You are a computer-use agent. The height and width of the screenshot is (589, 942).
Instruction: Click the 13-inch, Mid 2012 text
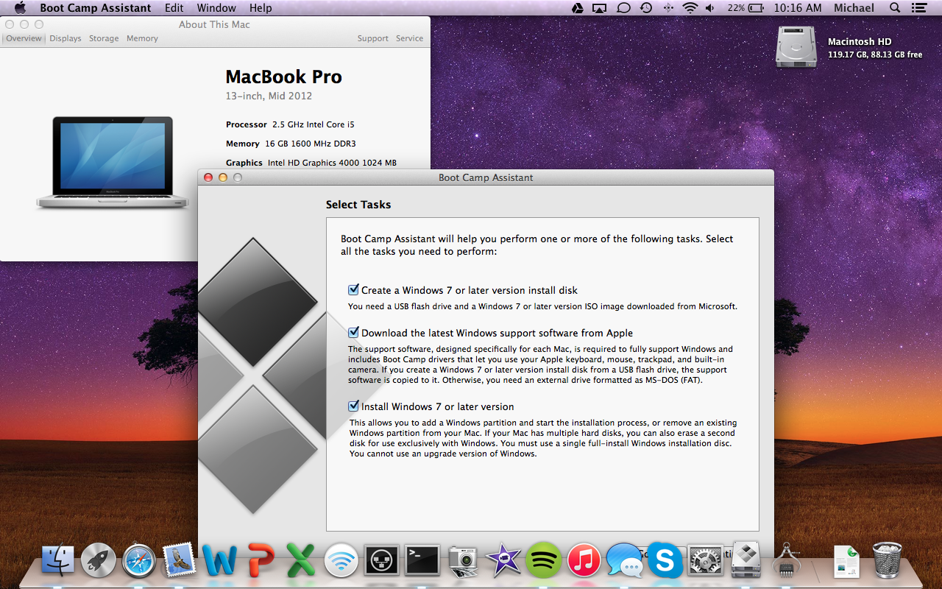[x=269, y=96]
